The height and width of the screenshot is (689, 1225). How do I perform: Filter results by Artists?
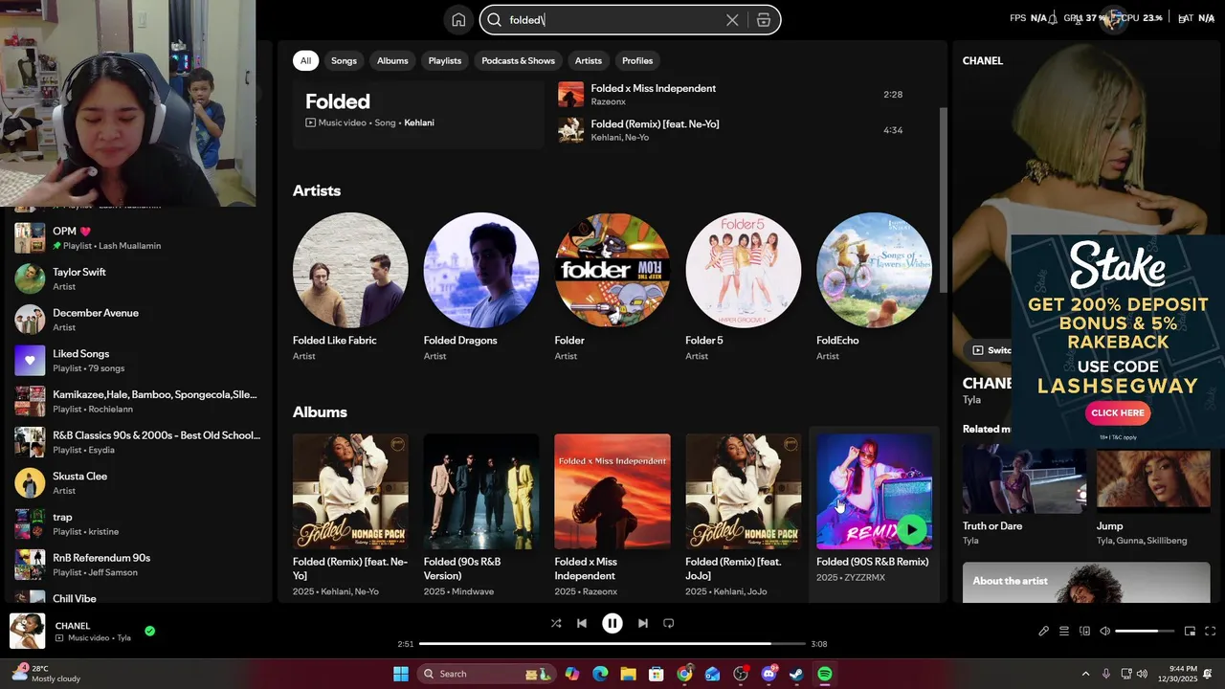(589, 60)
